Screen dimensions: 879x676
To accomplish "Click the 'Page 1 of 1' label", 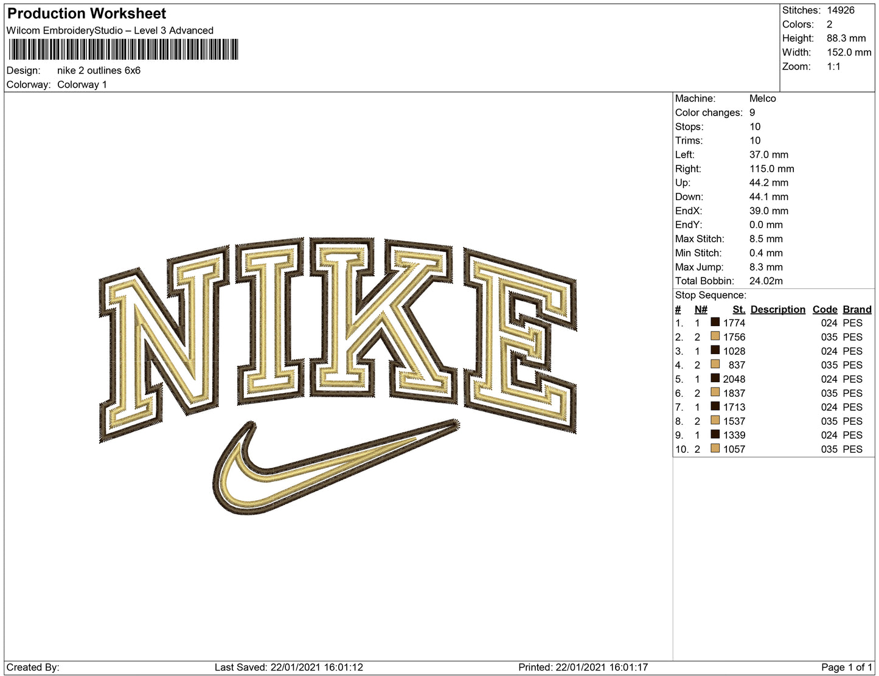I will [x=847, y=667].
